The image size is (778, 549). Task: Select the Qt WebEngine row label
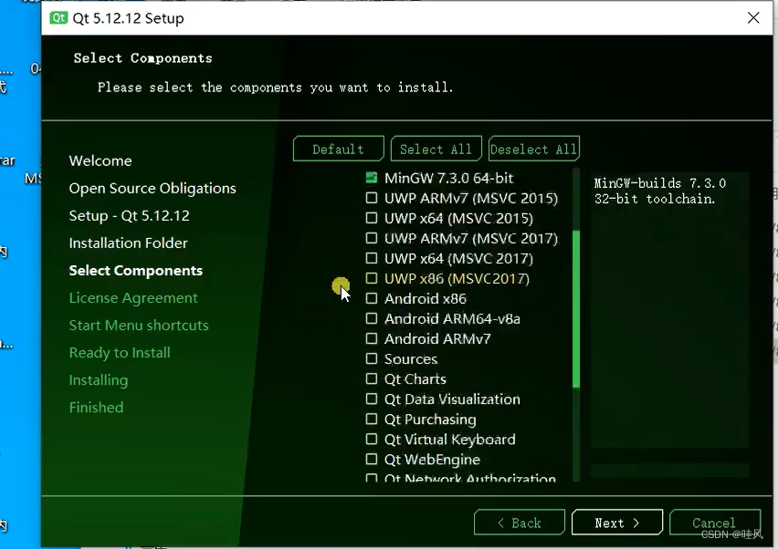[x=432, y=460]
